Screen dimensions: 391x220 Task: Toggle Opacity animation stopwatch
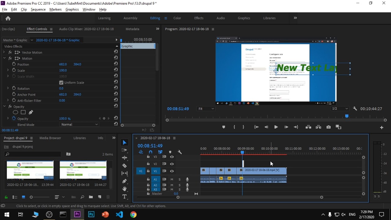pyautogui.click(x=14, y=118)
